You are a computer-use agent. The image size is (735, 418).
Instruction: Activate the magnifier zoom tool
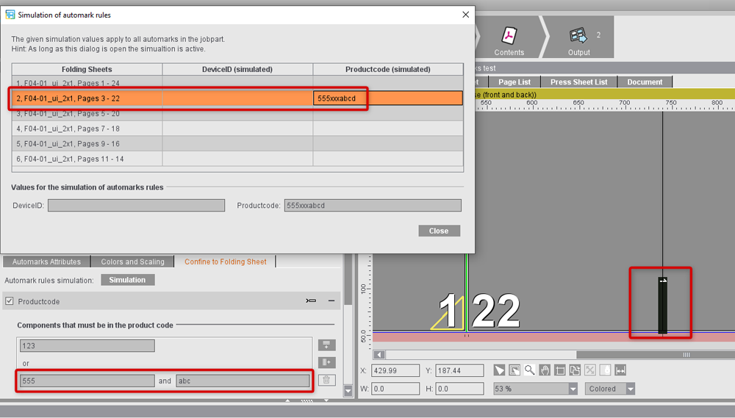529,370
